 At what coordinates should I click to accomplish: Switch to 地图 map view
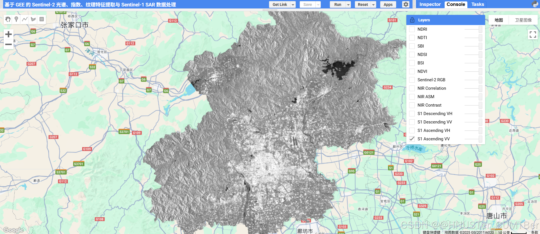tap(498, 20)
